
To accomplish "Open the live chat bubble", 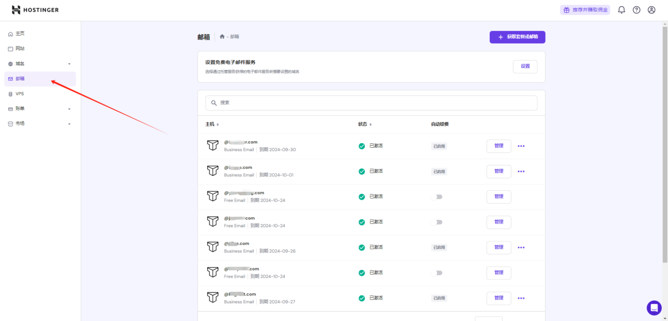I will click(654, 308).
